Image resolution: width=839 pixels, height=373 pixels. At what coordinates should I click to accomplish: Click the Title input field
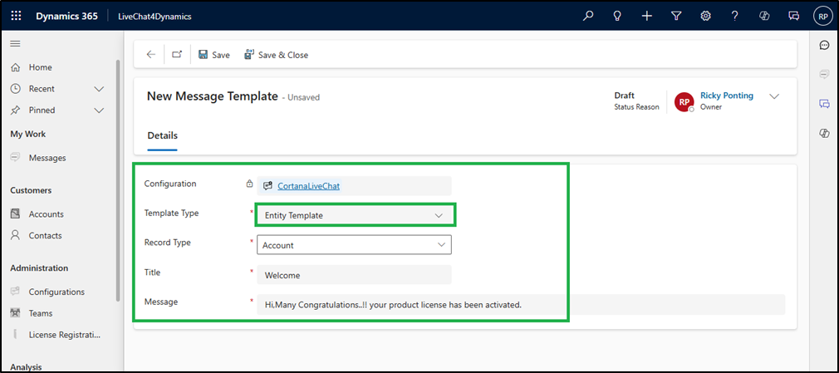(355, 275)
